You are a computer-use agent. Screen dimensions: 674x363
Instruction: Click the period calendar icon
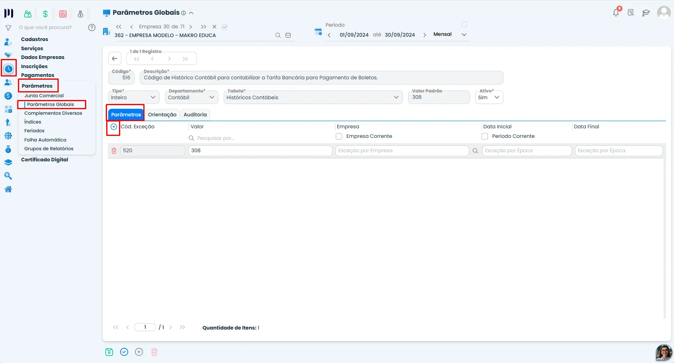(318, 32)
